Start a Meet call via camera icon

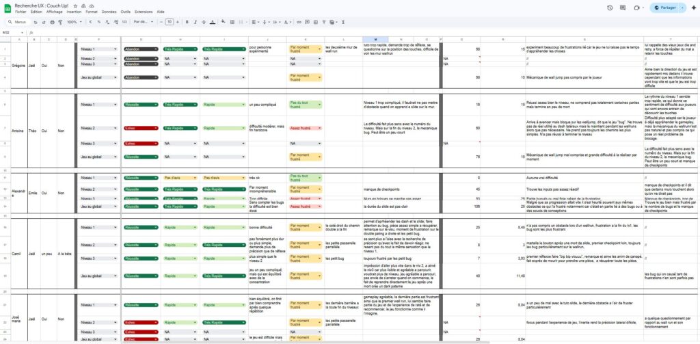tap(636, 8)
